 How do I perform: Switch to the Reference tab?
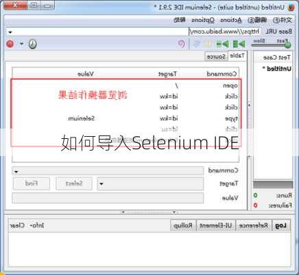(x=253, y=225)
